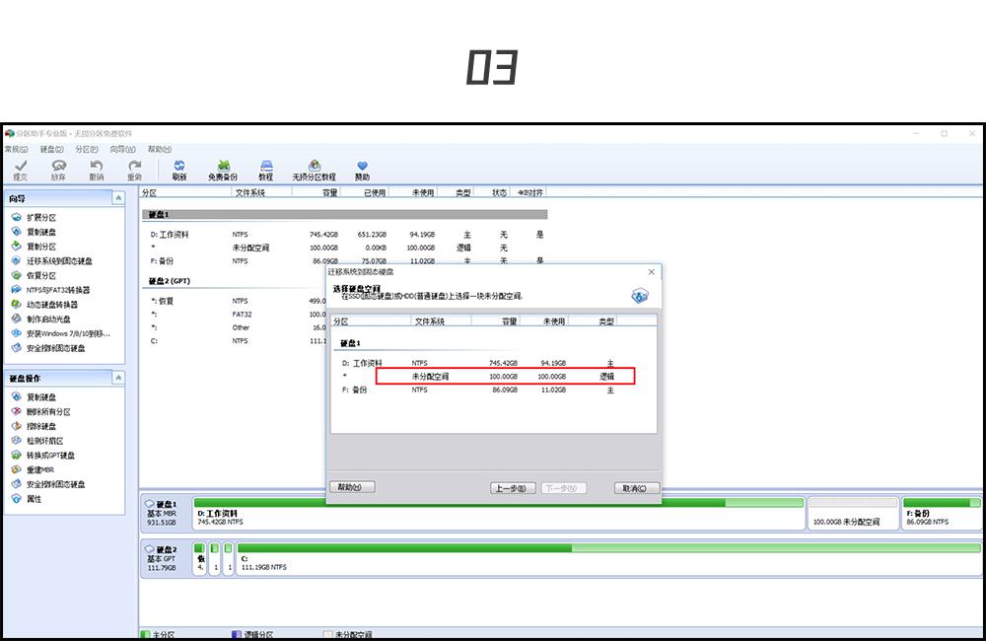Choose 复制硬盘 in the 向导 panel
The height and width of the screenshot is (641, 986).
[x=35, y=232]
